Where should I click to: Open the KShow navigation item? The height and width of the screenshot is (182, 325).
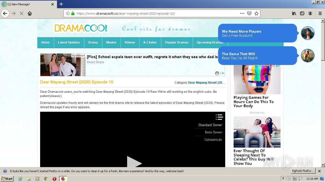(130, 42)
